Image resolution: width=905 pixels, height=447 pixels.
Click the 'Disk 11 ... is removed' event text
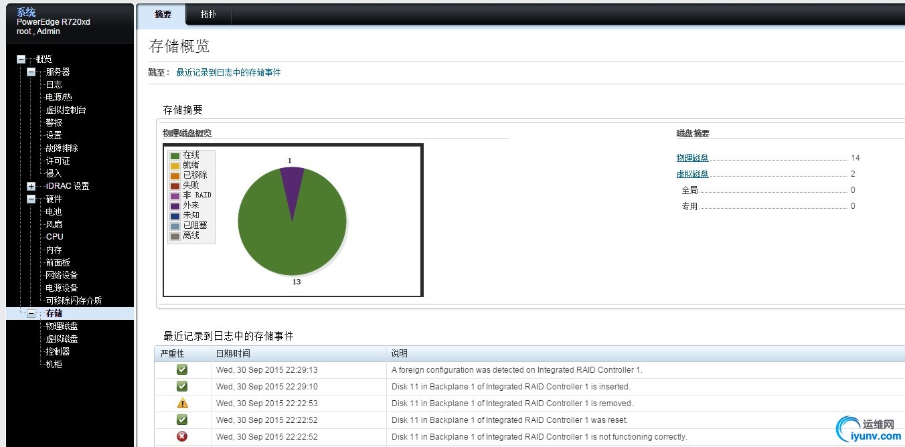tap(512, 403)
